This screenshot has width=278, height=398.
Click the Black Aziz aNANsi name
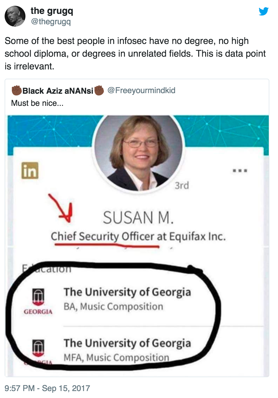tap(58, 91)
